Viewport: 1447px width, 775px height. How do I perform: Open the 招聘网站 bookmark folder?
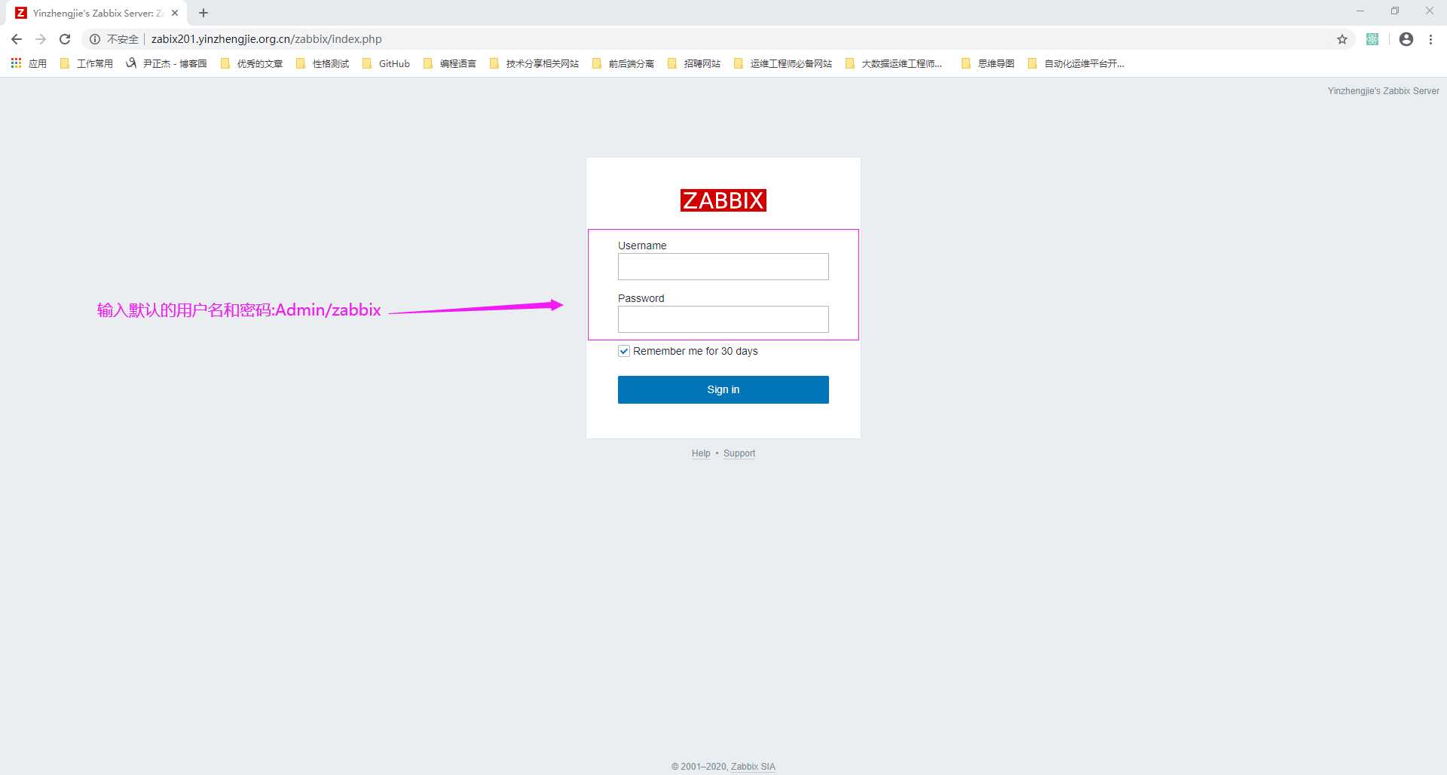click(694, 63)
